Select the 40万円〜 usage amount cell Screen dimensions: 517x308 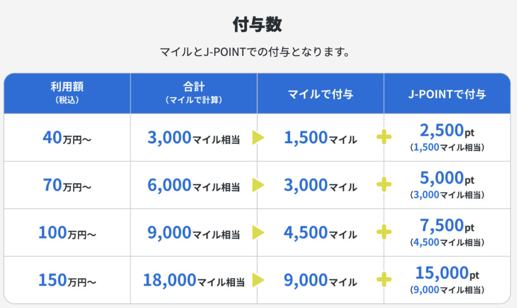click(67, 138)
